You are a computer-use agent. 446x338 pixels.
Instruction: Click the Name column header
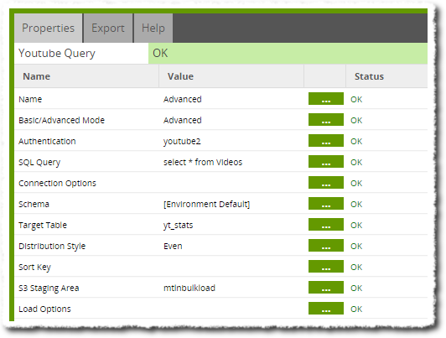[37, 76]
